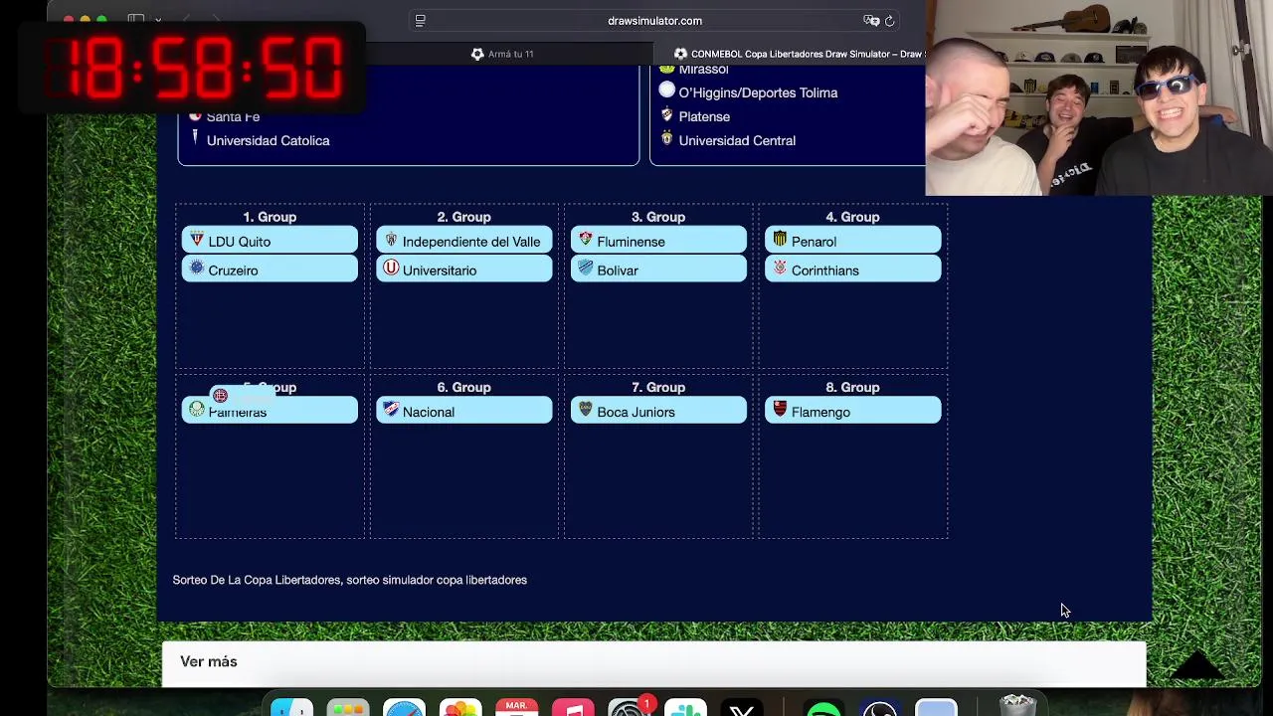Click the Boca Juniors crest icon
Viewport: 1273px width, 716px height.
[586, 411]
